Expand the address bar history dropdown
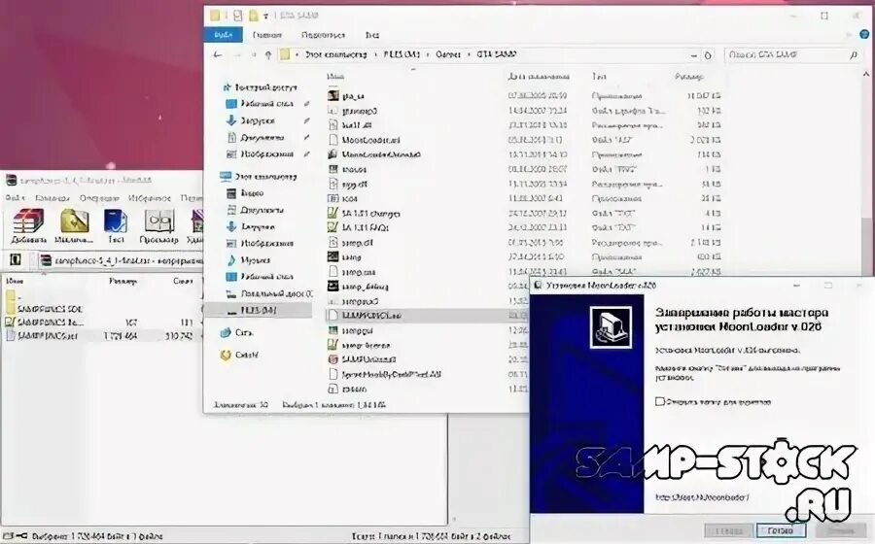875x544 pixels. point(693,55)
